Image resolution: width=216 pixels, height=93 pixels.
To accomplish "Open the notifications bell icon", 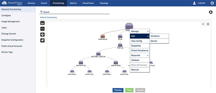I will 211,12.
